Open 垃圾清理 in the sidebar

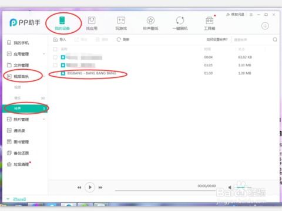[18, 164]
